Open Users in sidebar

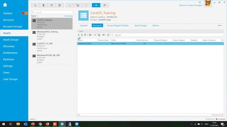(6, 73)
